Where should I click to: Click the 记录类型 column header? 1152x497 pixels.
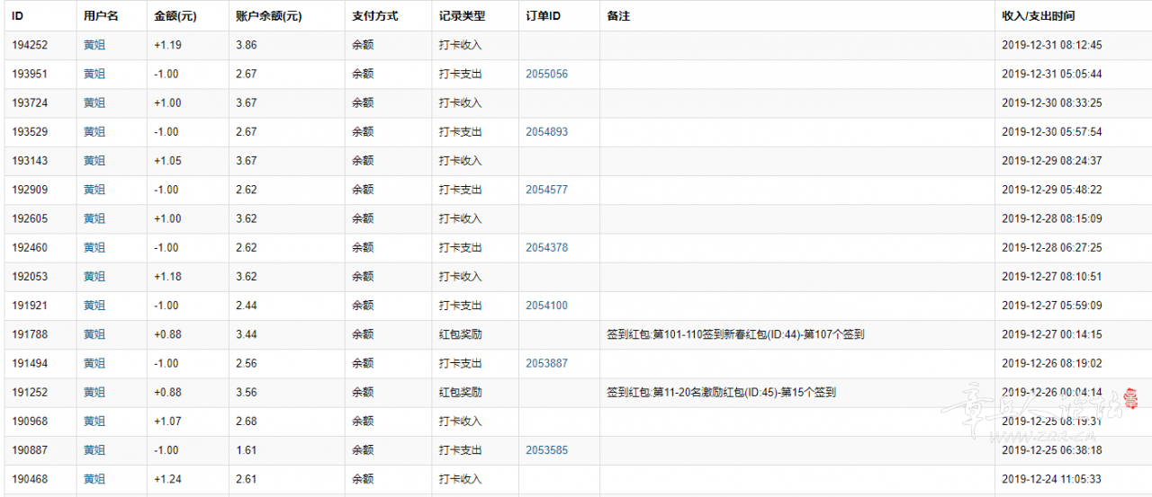(462, 16)
